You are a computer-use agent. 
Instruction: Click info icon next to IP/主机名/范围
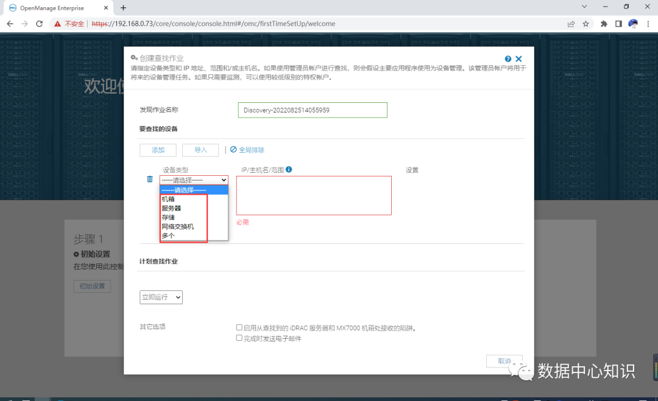click(x=289, y=169)
